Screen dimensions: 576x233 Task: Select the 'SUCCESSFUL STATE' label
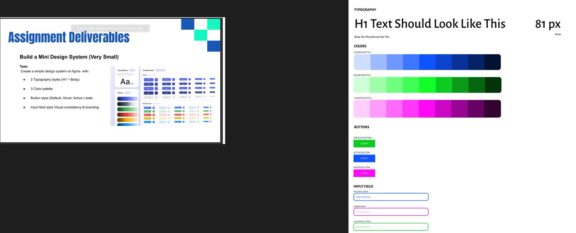coord(362,221)
